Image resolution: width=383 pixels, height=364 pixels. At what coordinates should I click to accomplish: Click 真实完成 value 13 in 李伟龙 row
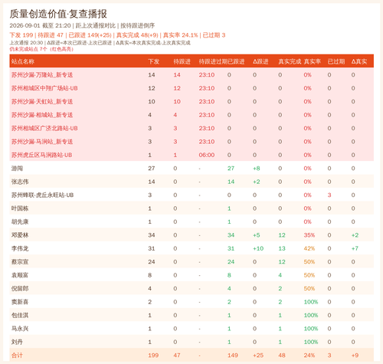click(282, 248)
